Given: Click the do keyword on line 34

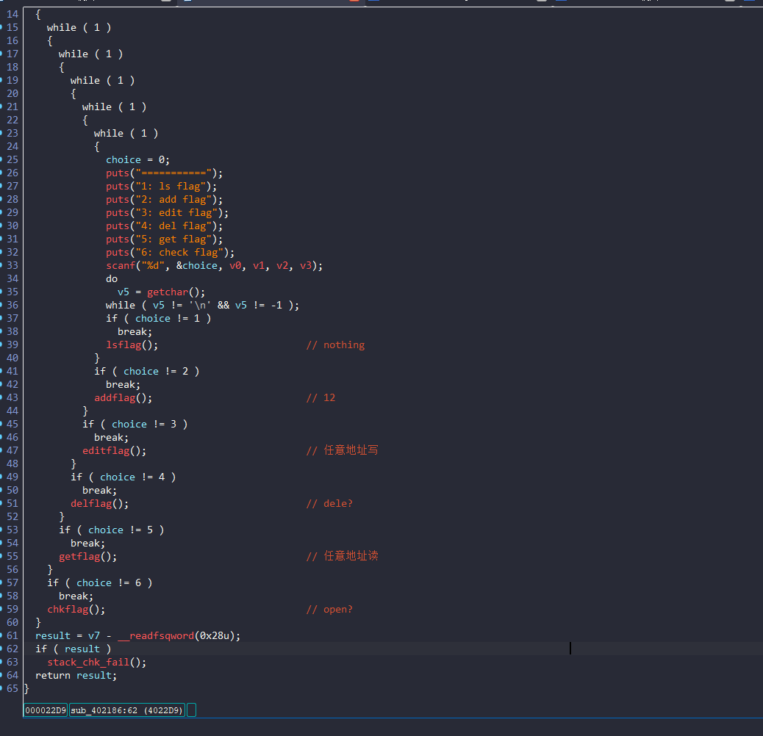Looking at the screenshot, I should [x=112, y=278].
